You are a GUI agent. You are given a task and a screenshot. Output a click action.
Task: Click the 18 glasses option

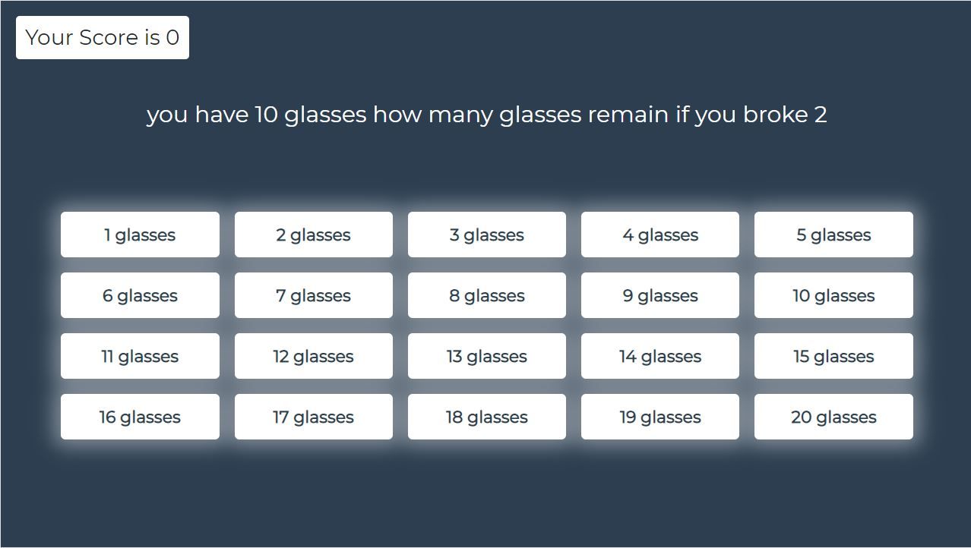487,417
